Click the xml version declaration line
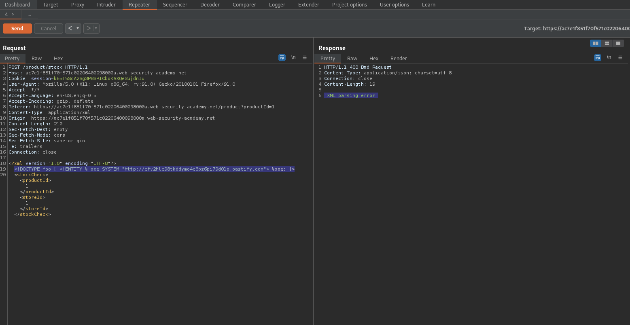Screen dimensions: 630x325 (x=62, y=163)
